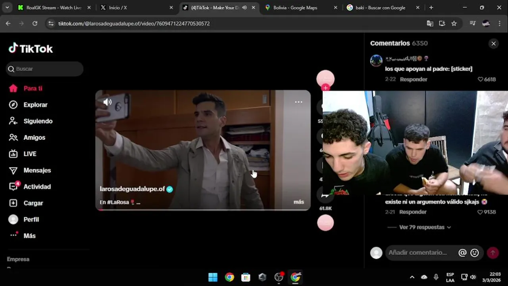Open the Amigos section
The width and height of the screenshot is (508, 286).
(27, 137)
